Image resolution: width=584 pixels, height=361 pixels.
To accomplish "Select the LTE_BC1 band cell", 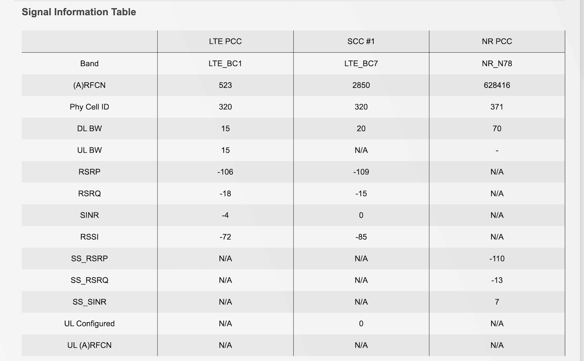I will (225, 63).
